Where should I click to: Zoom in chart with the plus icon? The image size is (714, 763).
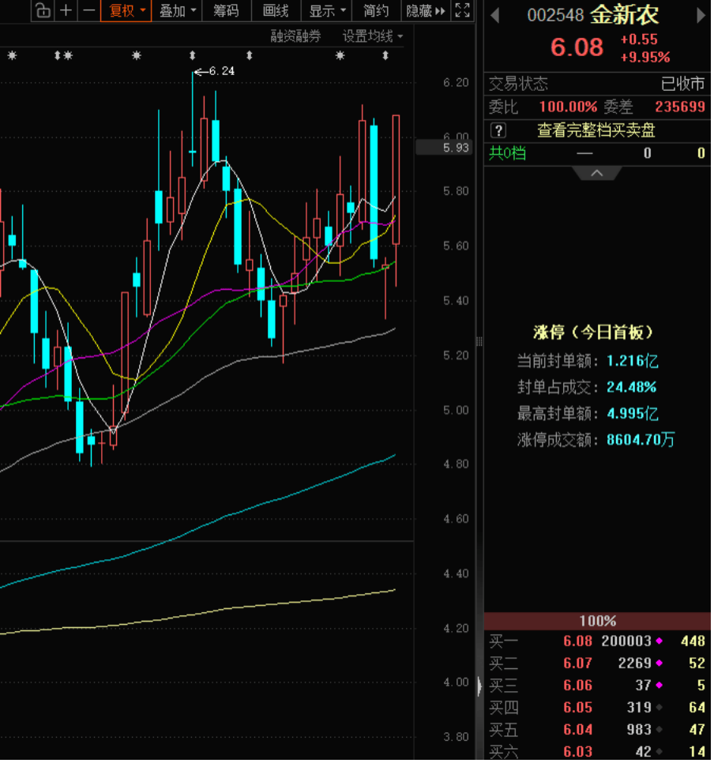click(x=66, y=10)
